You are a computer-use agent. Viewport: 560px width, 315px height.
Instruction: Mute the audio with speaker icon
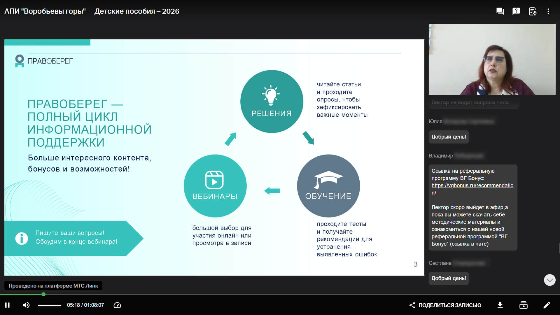(x=26, y=305)
